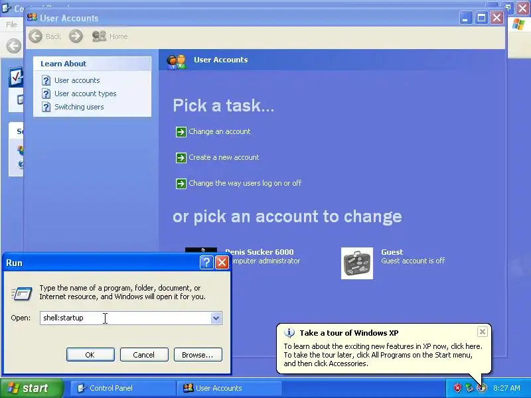The image size is (531, 398).
Task: Choose 'Create a new account' task
Action: pos(224,157)
